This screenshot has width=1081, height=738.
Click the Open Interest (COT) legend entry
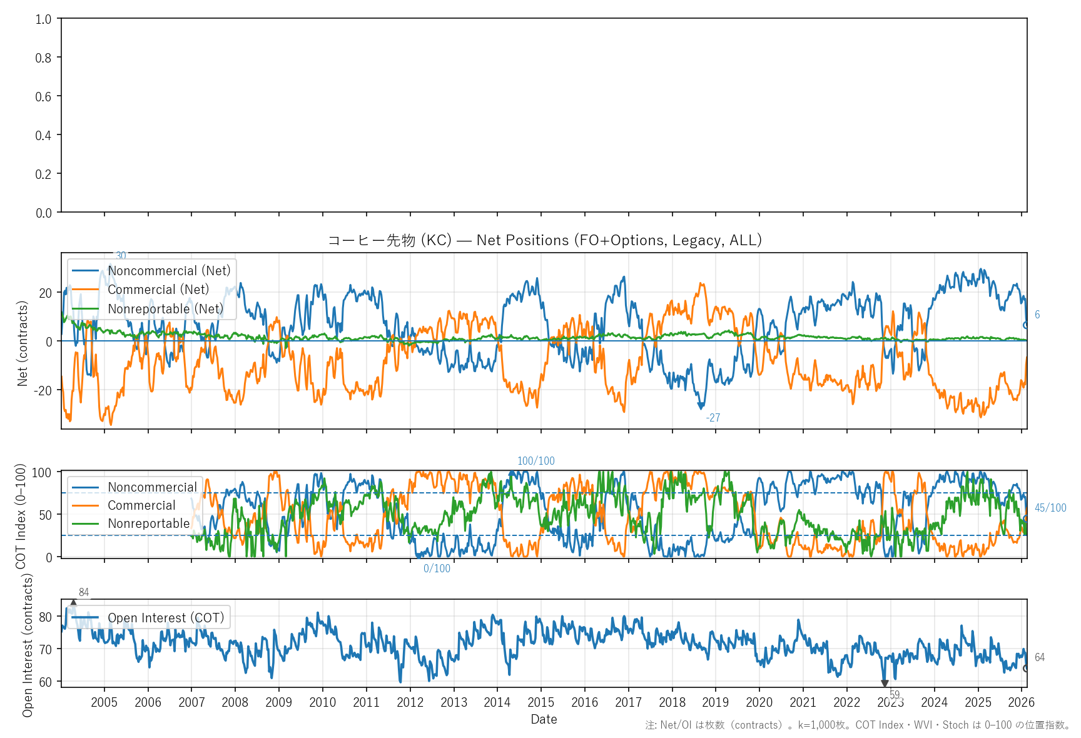(166, 618)
